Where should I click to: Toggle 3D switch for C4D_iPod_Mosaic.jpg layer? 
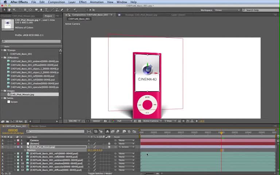click(109, 147)
